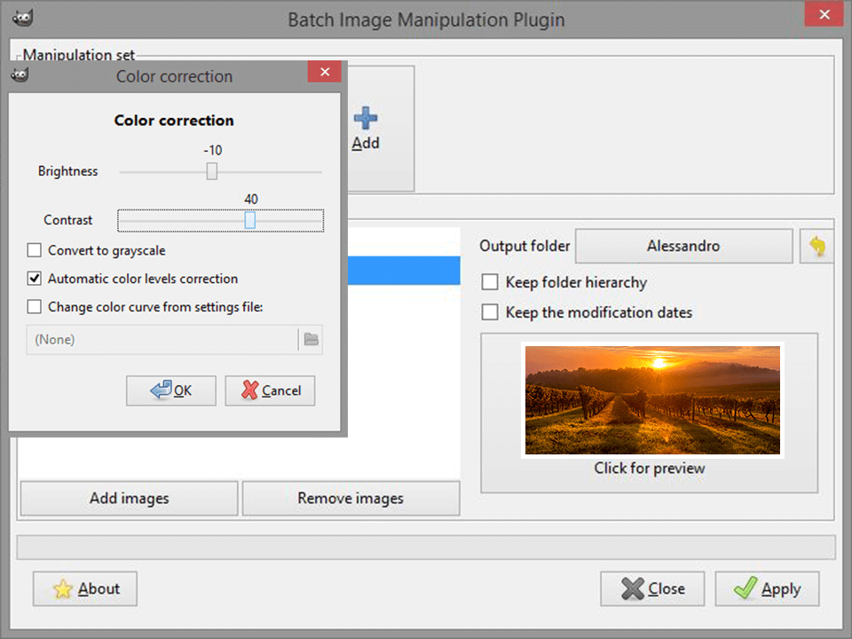Click the Add images button

(x=128, y=498)
